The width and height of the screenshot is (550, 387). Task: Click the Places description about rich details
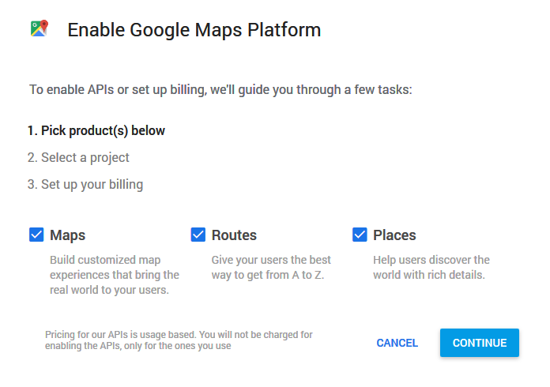click(431, 268)
